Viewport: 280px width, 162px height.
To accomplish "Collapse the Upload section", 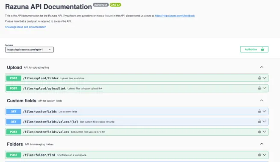I will click(262, 67).
